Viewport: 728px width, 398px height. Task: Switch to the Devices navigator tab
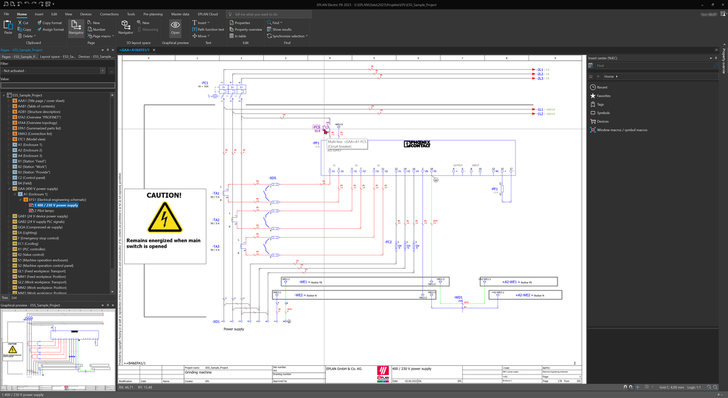[x=96, y=56]
